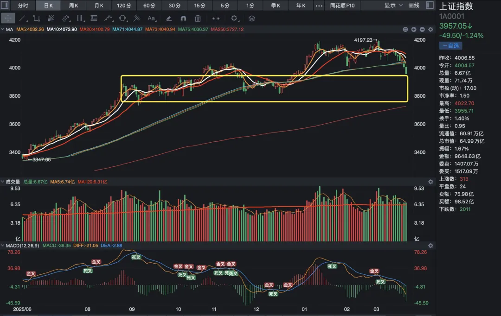Switch to 5分 period tab
Image resolution: width=501 pixels, height=316 pixels.
225,6
